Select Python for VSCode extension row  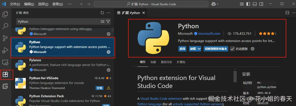pyautogui.click(x=63, y=83)
